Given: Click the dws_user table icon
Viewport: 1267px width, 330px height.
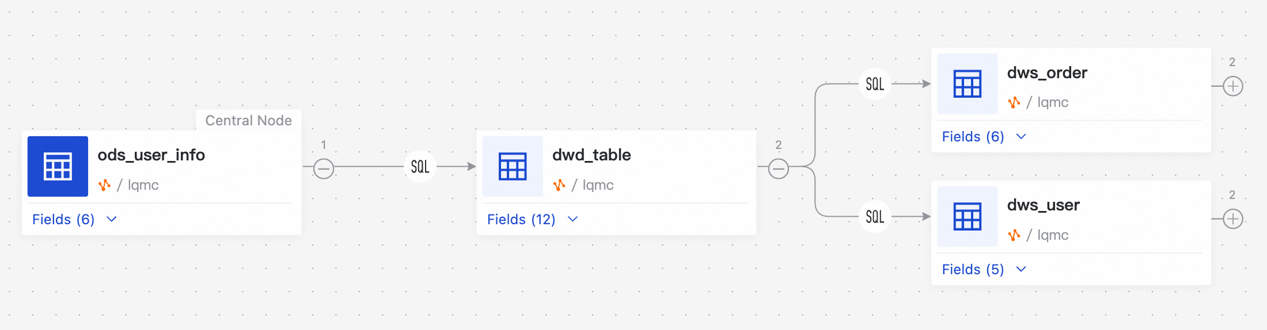Looking at the screenshot, I should pyautogui.click(x=968, y=217).
